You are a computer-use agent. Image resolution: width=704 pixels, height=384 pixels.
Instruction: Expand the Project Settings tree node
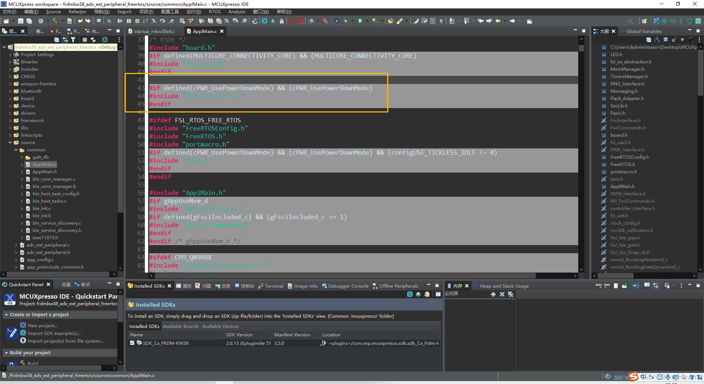click(10, 55)
